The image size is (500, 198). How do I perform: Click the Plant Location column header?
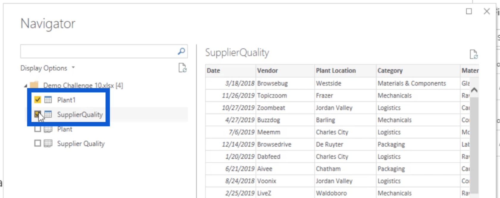(x=345, y=71)
